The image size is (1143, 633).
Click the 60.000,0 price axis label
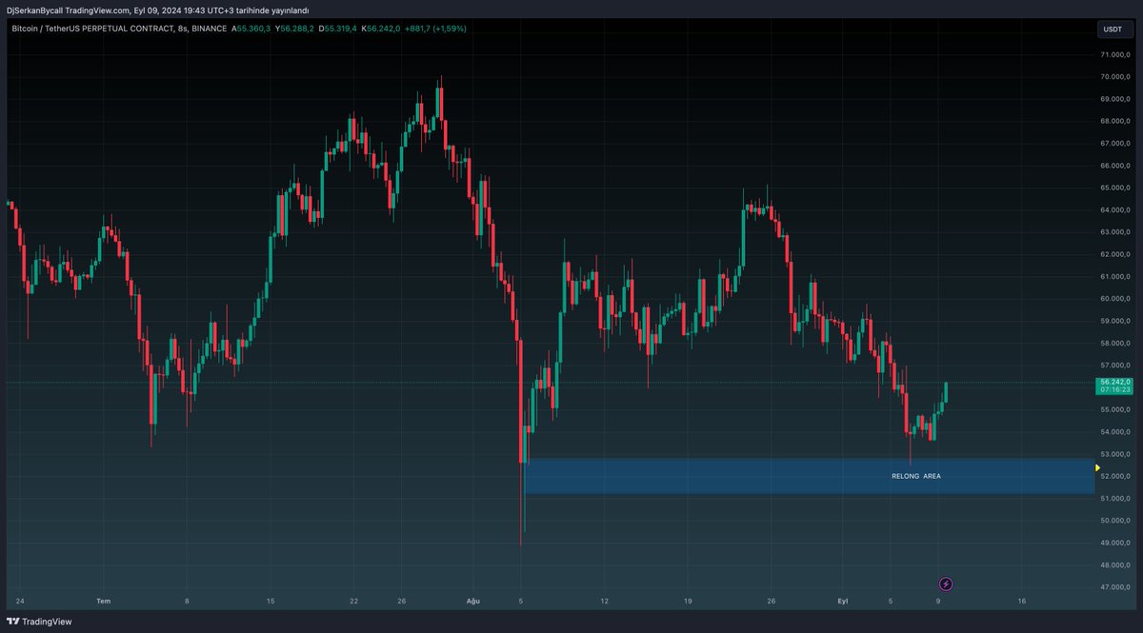tap(1113, 299)
